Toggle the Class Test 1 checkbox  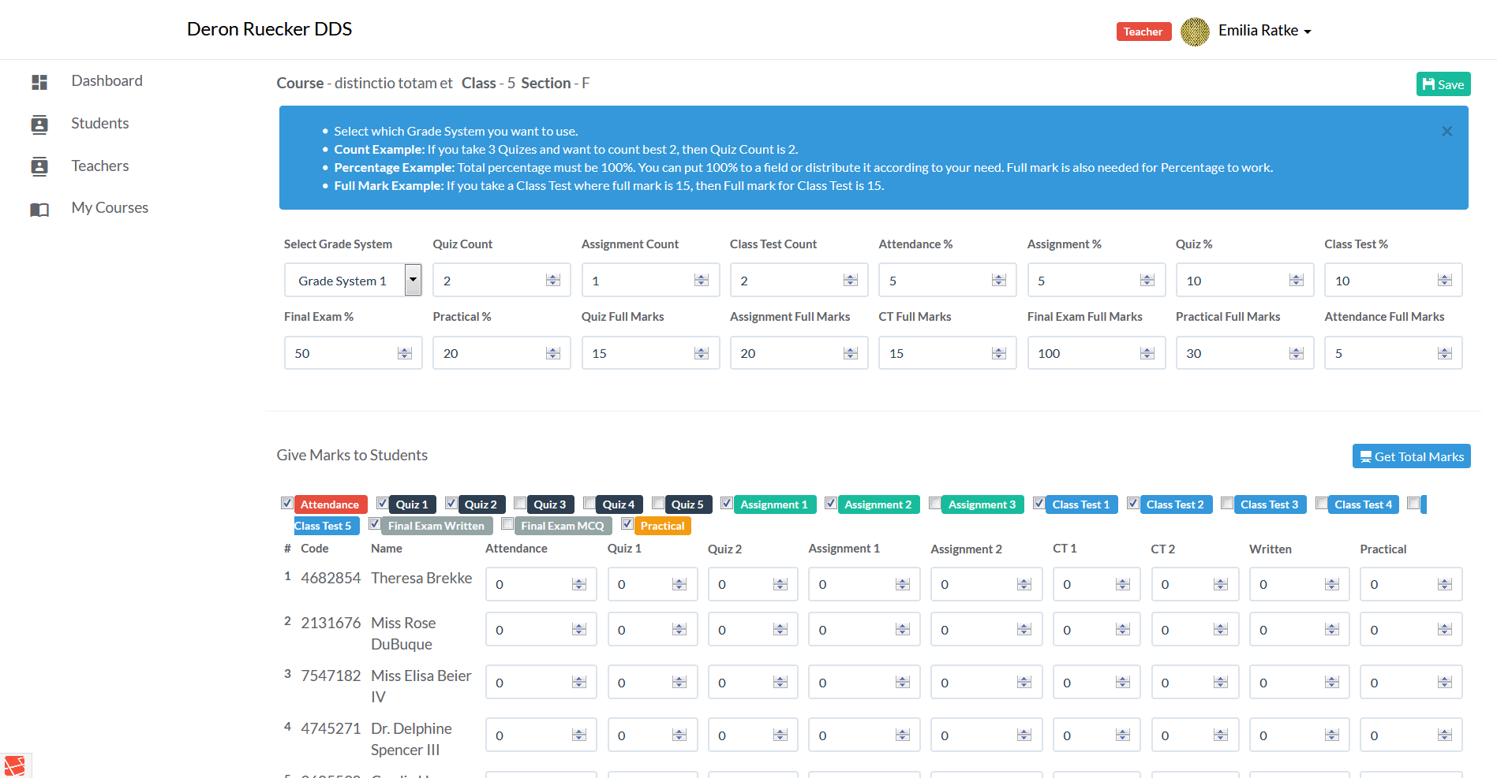[x=1039, y=503]
